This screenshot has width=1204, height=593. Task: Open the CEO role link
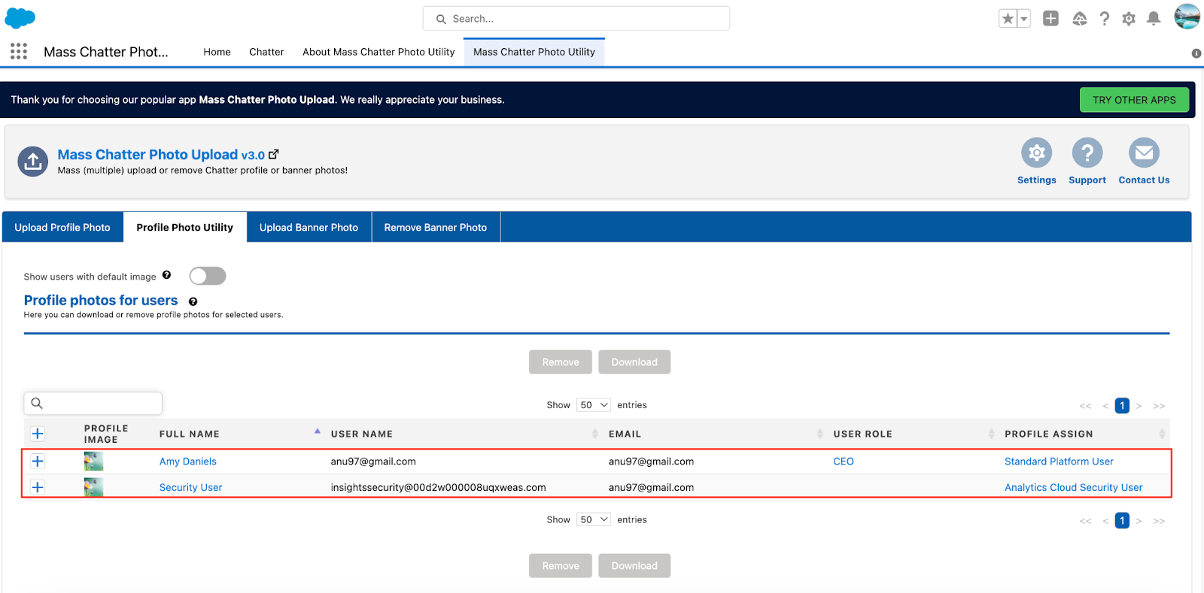pos(844,461)
